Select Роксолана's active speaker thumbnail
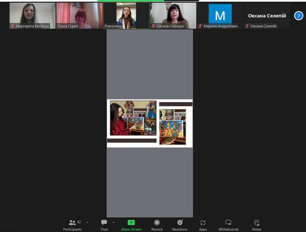Image resolution: width=306 pixels, height=232 pixels. (126, 16)
